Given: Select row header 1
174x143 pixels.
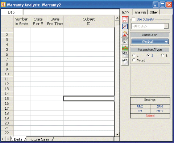Looking at the screenshot, I should point(7,30).
